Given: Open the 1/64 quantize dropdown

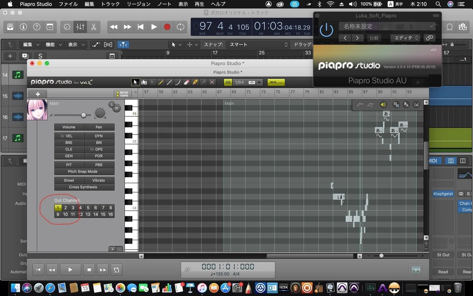Looking at the screenshot, I should (248, 82).
